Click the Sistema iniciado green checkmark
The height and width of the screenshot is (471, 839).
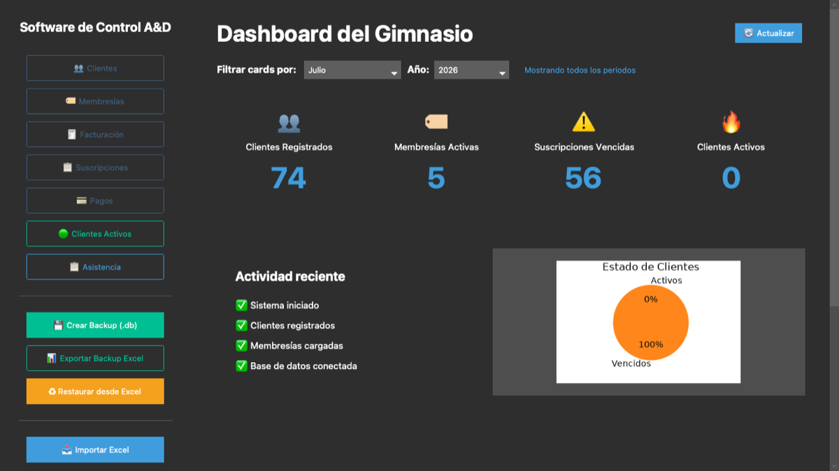click(242, 305)
